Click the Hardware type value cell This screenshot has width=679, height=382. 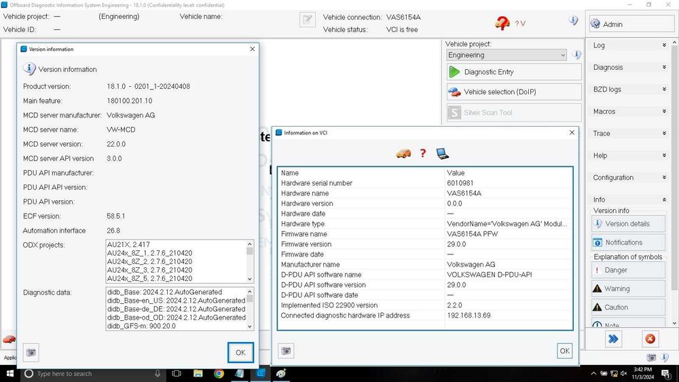click(509, 224)
